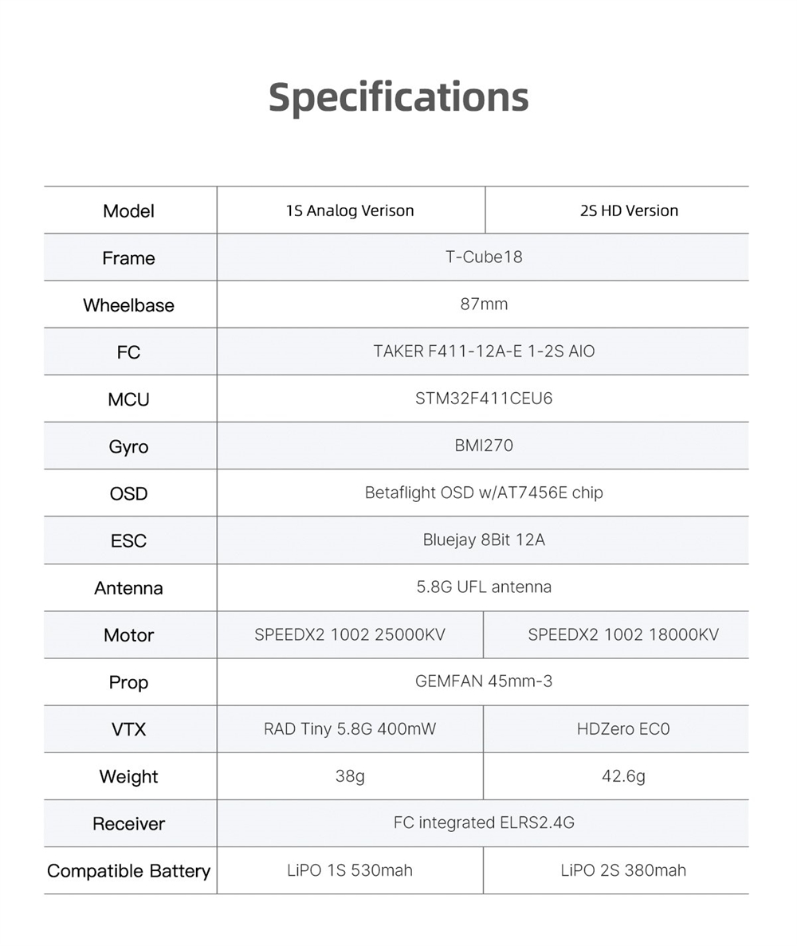The width and height of the screenshot is (797, 946).
Task: Click the BMI270 gyro value
Action: pyautogui.click(x=484, y=446)
